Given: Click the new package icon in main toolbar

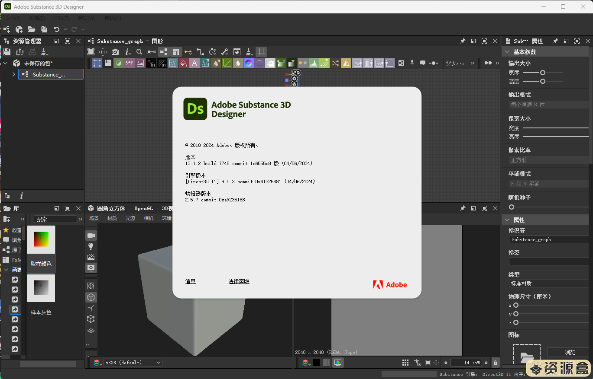Looking at the screenshot, I should tap(19, 29).
